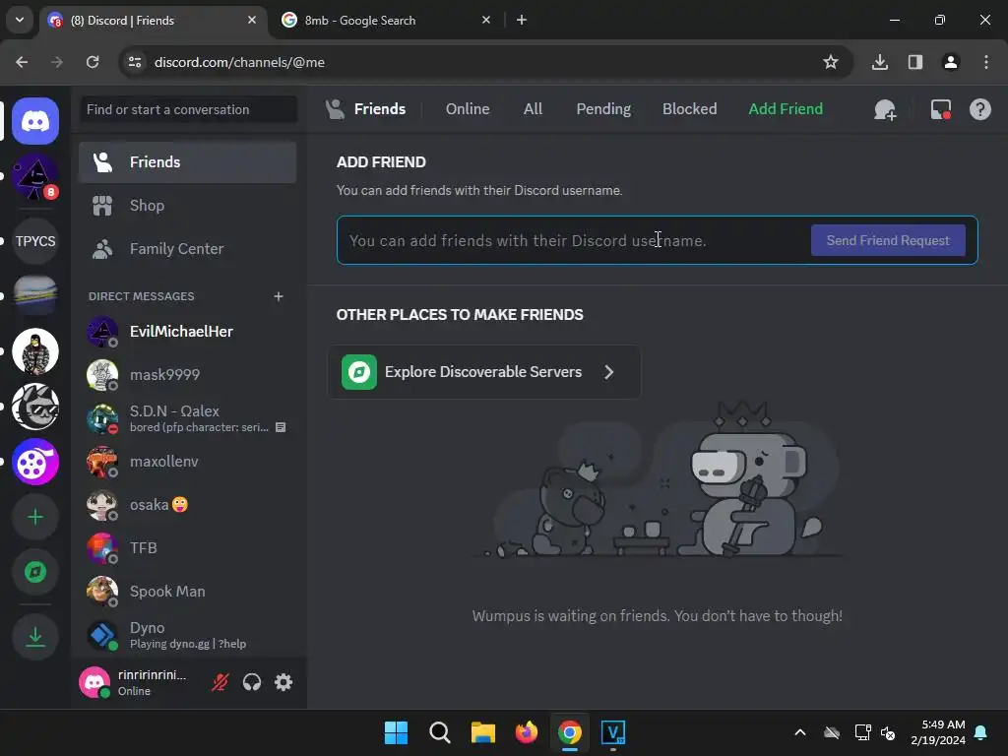Click Send Friend Request button

(888, 240)
